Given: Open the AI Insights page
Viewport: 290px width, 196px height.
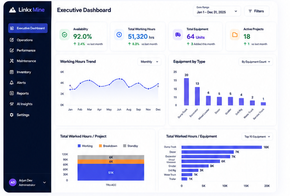Looking at the screenshot, I should [x=24, y=104].
